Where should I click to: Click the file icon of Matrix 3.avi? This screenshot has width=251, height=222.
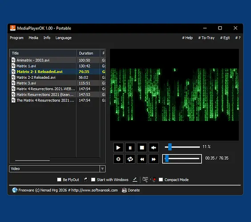pos(13,83)
